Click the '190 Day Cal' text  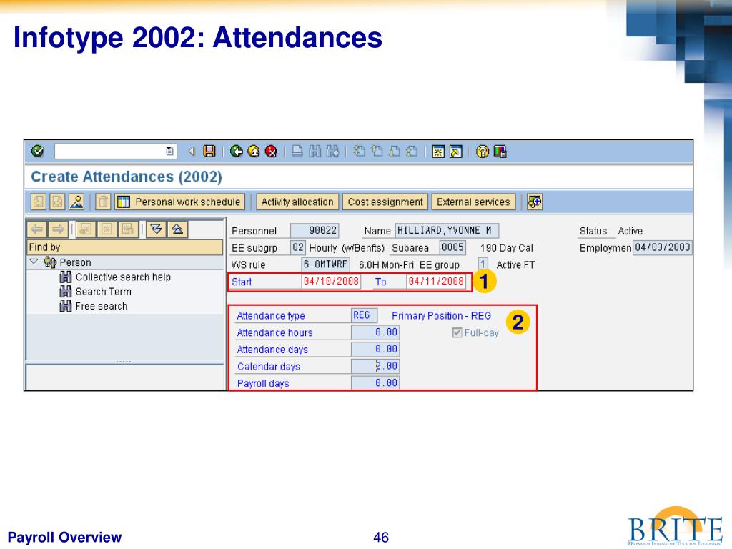506,248
